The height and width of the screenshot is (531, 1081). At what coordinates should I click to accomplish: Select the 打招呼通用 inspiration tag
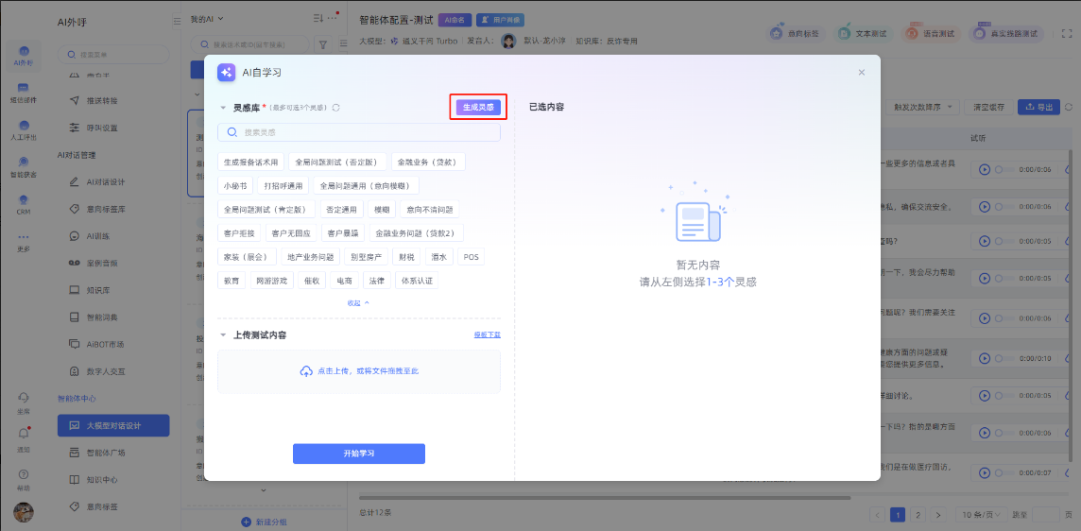pos(283,186)
